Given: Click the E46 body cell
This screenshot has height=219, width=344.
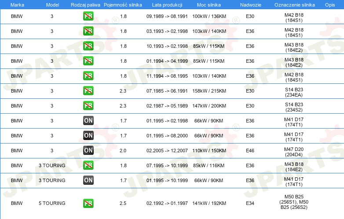Looking at the screenshot, I should tap(250, 151).
